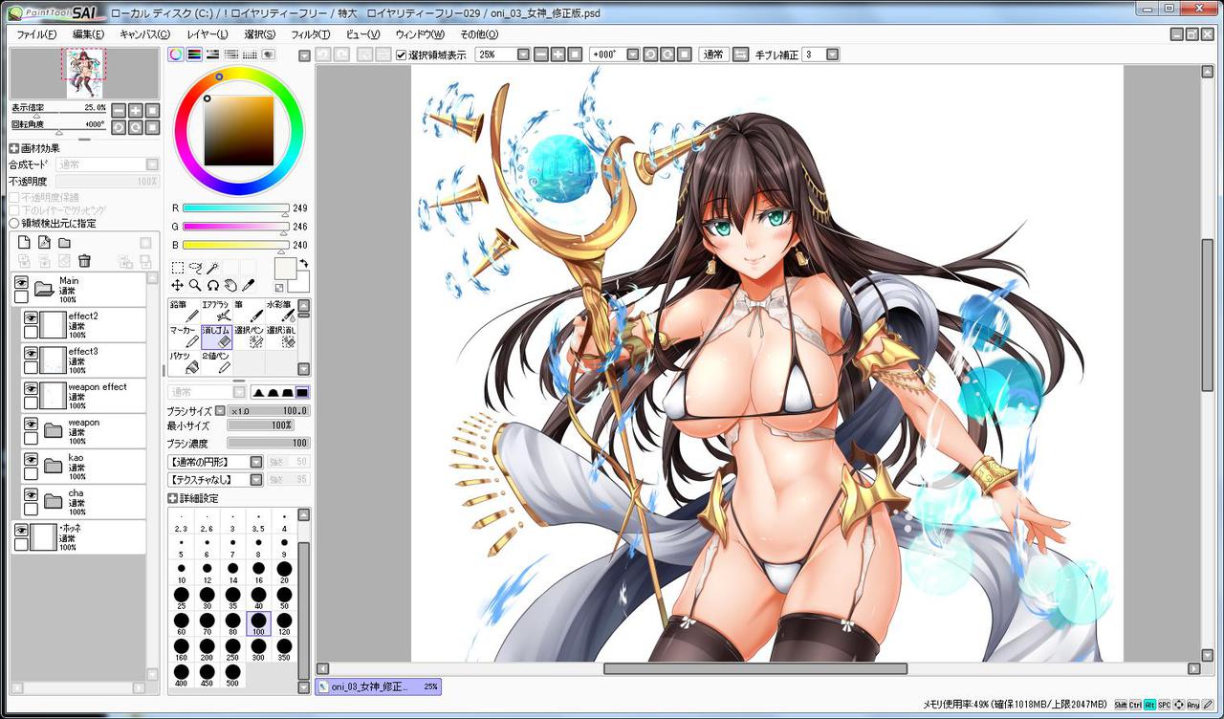Choose the zoom magnifier tool
The height and width of the screenshot is (719, 1224).
pos(195,285)
